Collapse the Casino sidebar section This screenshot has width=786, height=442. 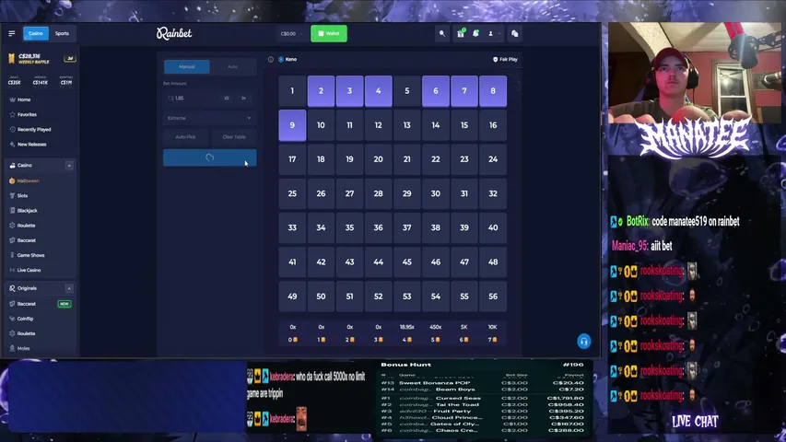click(x=69, y=166)
